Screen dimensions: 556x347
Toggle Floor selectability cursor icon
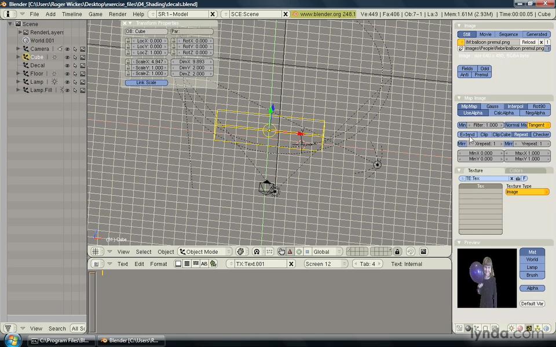pos(75,73)
